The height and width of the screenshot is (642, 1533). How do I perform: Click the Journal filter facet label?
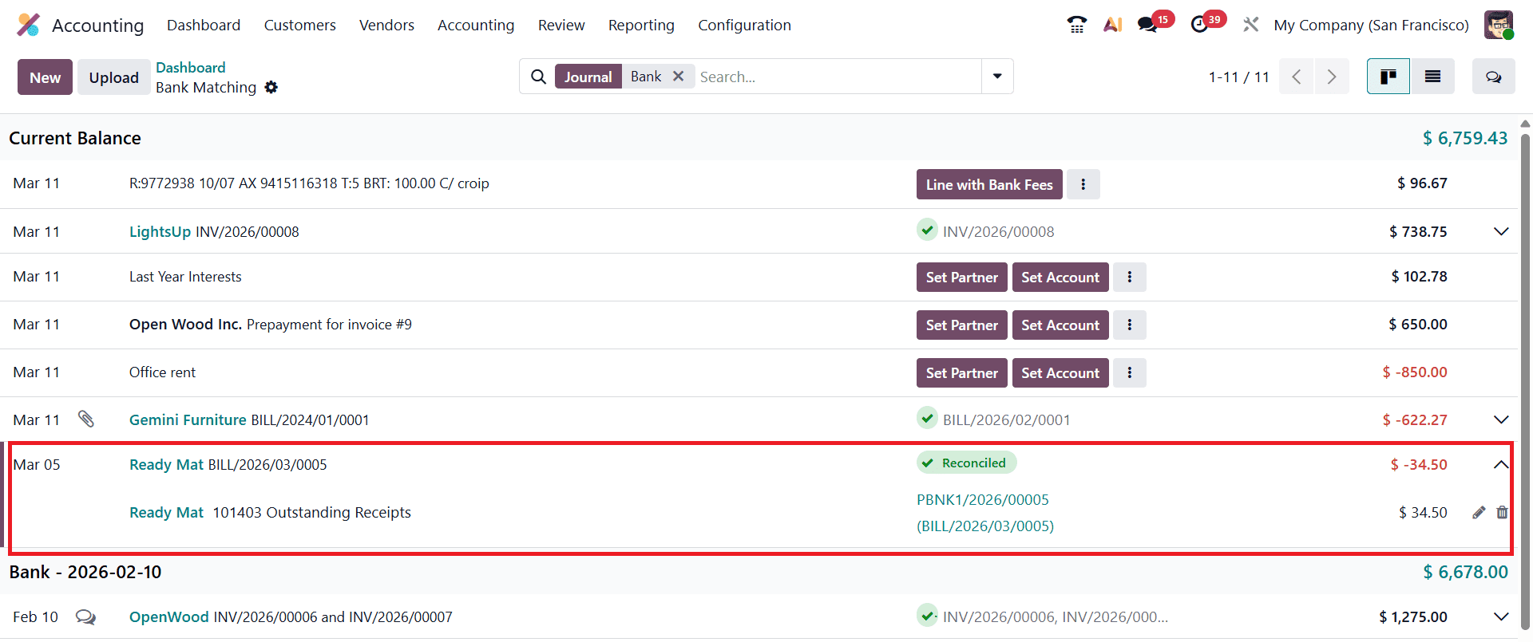click(588, 77)
